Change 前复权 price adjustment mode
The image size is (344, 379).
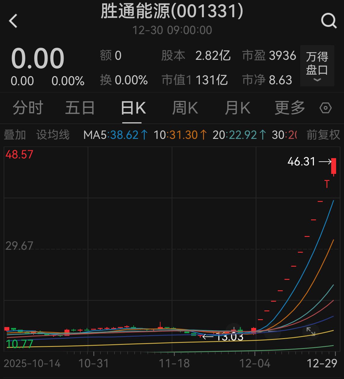pyautogui.click(x=323, y=135)
